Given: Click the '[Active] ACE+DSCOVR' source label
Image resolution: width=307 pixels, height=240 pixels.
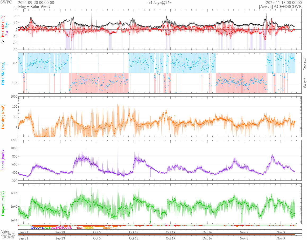Looking at the screenshot, I should click(x=280, y=6).
